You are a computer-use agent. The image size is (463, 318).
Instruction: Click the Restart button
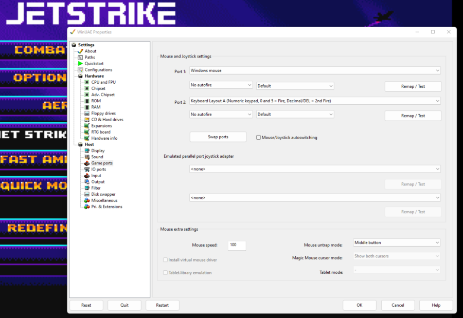163,305
